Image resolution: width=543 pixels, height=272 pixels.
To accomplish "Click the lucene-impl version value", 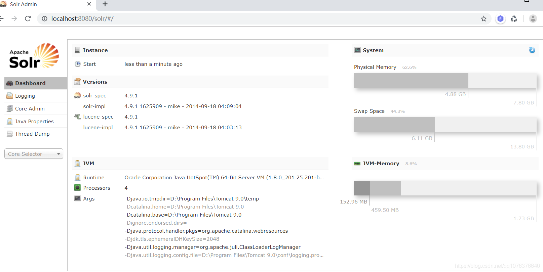I will point(183,127).
